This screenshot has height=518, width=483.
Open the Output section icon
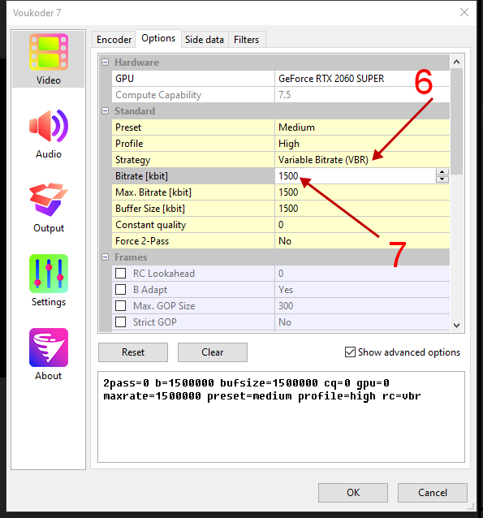(x=49, y=200)
